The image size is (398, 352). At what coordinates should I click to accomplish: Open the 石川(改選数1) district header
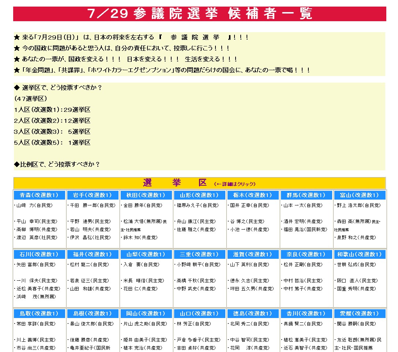pos(39,254)
